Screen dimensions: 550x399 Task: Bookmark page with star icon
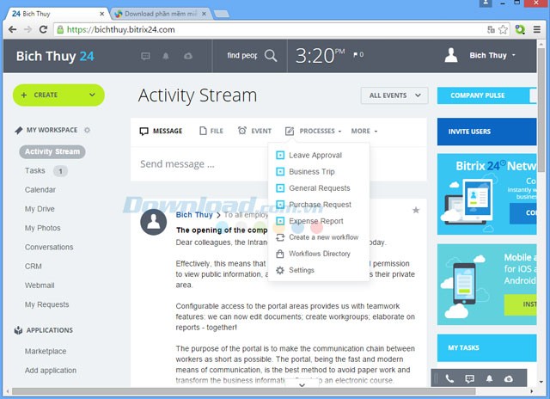click(x=503, y=29)
